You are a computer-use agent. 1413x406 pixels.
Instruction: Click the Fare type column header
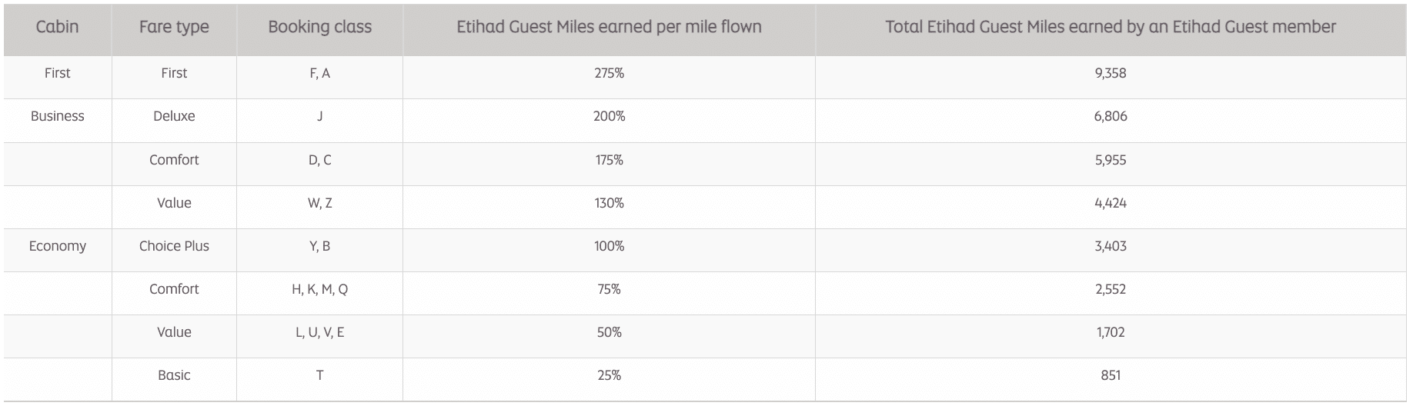tap(174, 27)
